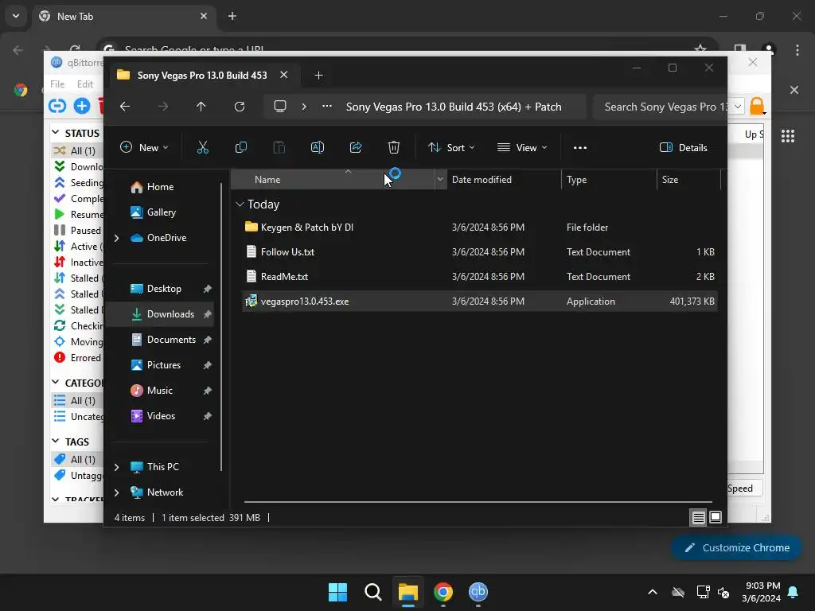Click the Cut scissors icon in Explorer toolbar
Screen dimensions: 815x611
[x=203, y=147]
